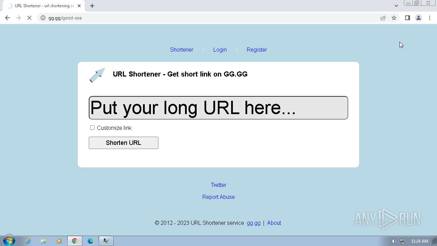The width and height of the screenshot is (437, 246).
Task: Open the clock showing 11:24 AM
Action: [x=420, y=241]
